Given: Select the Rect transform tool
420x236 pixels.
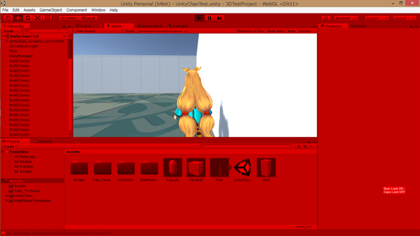Looking at the screenshot, I should click(x=48, y=18).
